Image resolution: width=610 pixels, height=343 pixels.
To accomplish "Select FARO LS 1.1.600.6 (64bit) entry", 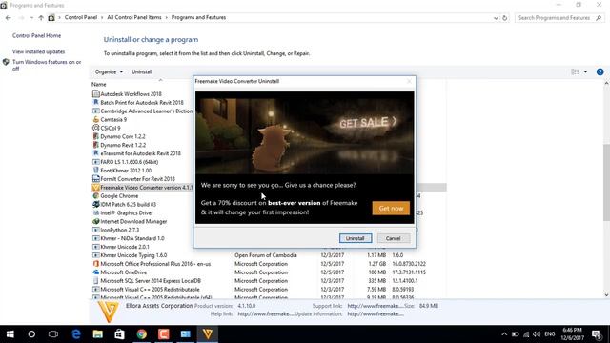I will (x=130, y=162).
